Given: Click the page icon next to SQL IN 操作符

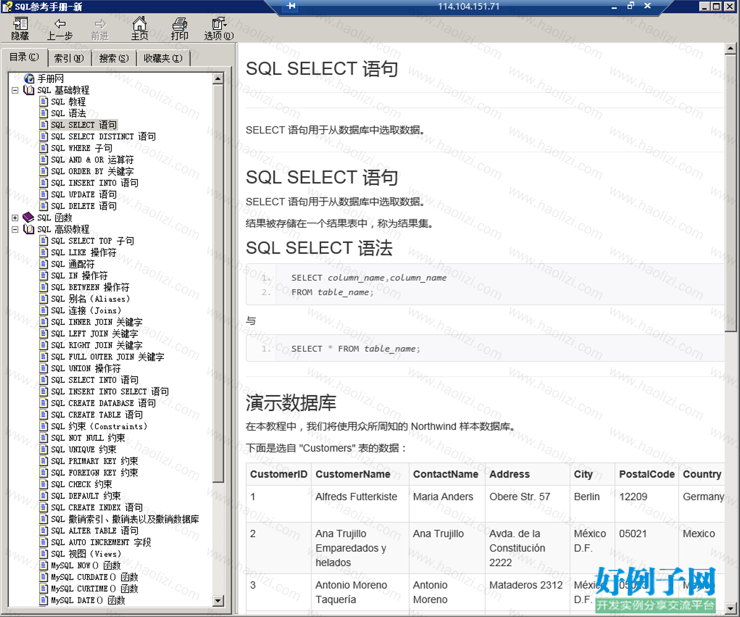Looking at the screenshot, I should tap(44, 276).
